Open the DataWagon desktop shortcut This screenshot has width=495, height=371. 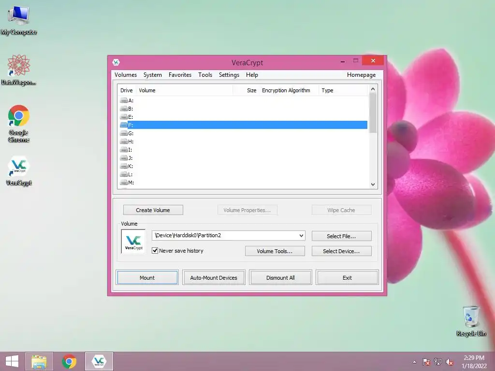19,70
